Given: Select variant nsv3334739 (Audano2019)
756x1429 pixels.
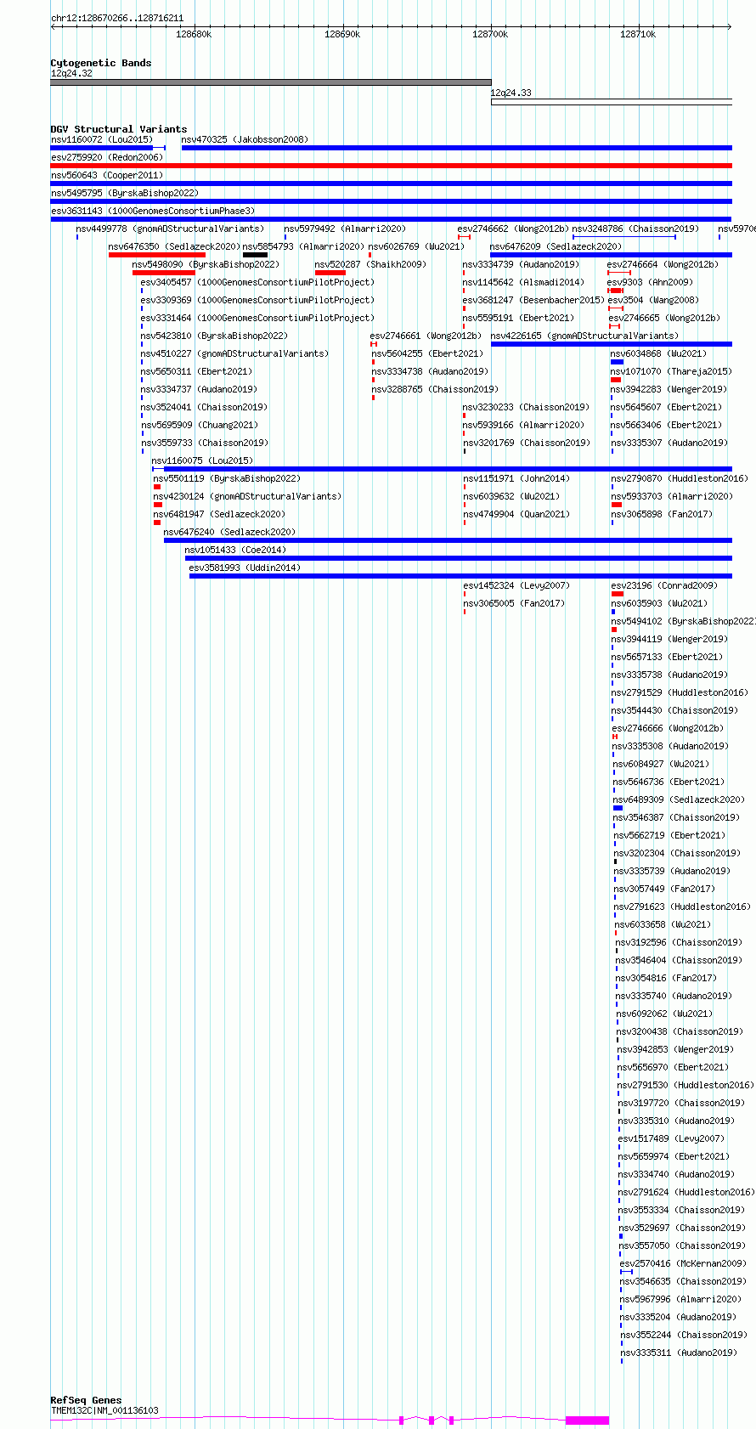Looking at the screenshot, I should click(x=521, y=264).
